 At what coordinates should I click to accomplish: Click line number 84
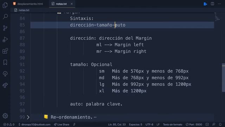tap(22, 18)
